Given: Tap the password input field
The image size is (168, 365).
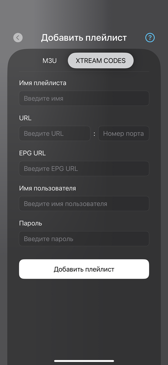Looking at the screenshot, I should tap(84, 239).
